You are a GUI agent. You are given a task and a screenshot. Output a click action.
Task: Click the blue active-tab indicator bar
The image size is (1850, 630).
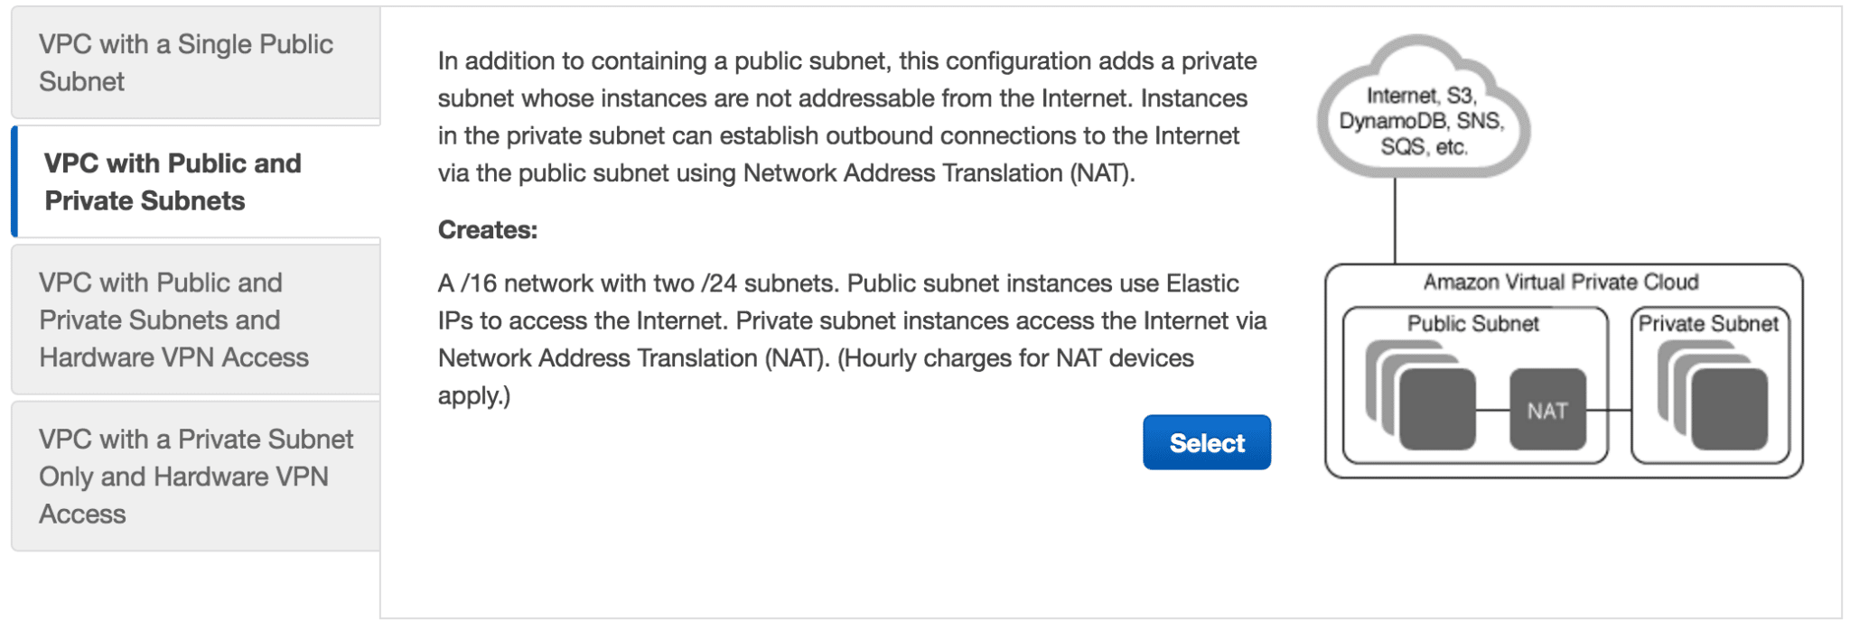pos(14,182)
